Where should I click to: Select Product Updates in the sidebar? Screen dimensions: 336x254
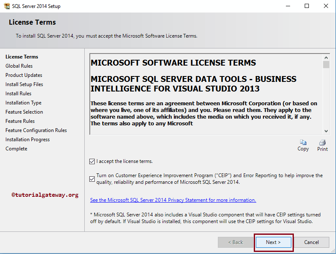[x=23, y=75]
